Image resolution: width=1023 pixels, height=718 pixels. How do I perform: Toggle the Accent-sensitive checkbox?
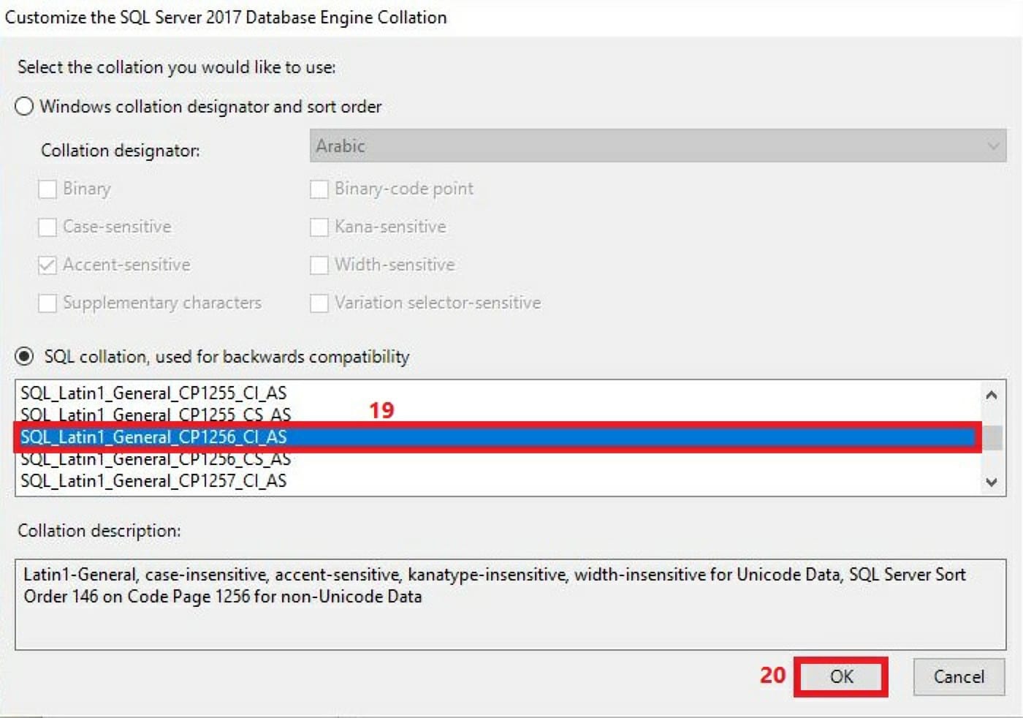tap(47, 265)
